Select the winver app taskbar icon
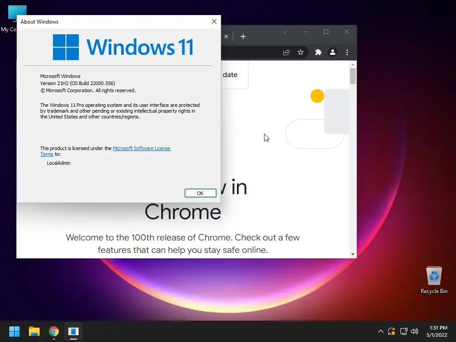456x342 pixels. click(x=73, y=331)
